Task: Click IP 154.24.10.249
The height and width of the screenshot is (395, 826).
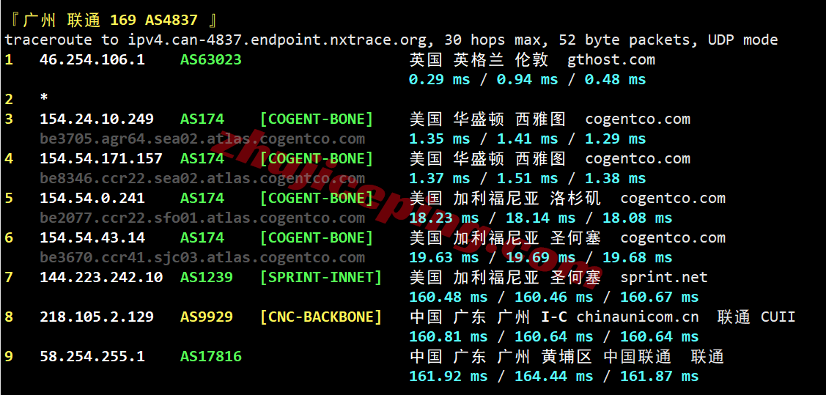Action: (x=97, y=119)
